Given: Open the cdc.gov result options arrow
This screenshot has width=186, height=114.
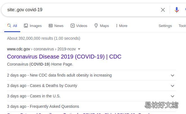Looking at the screenshot, I should click(x=79, y=49).
